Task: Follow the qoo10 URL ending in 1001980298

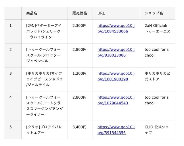Action: 116,76
